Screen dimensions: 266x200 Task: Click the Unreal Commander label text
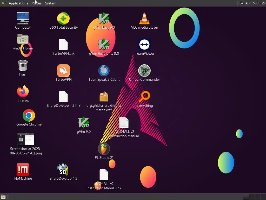(x=144, y=79)
